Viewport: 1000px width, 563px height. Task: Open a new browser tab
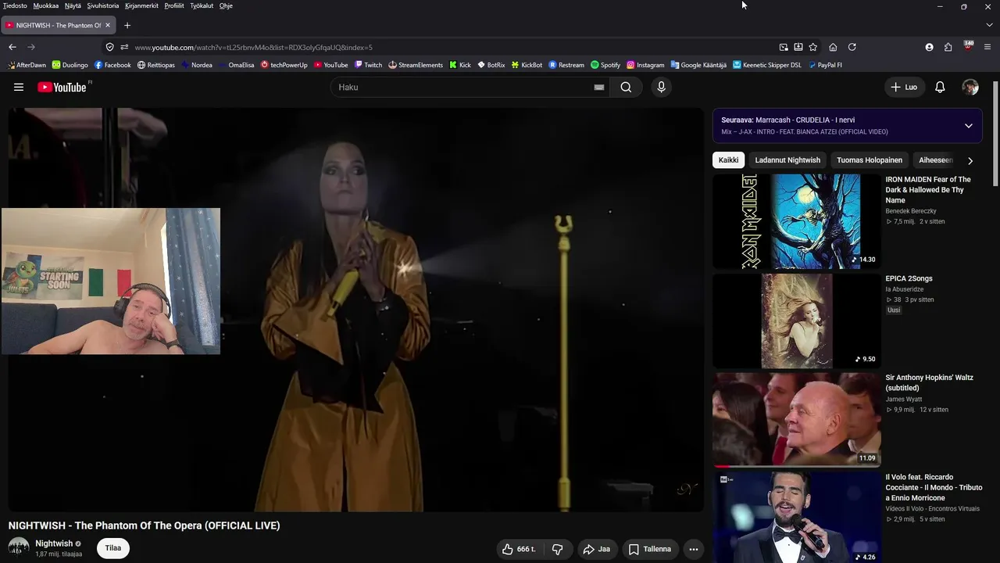pyautogui.click(x=127, y=25)
